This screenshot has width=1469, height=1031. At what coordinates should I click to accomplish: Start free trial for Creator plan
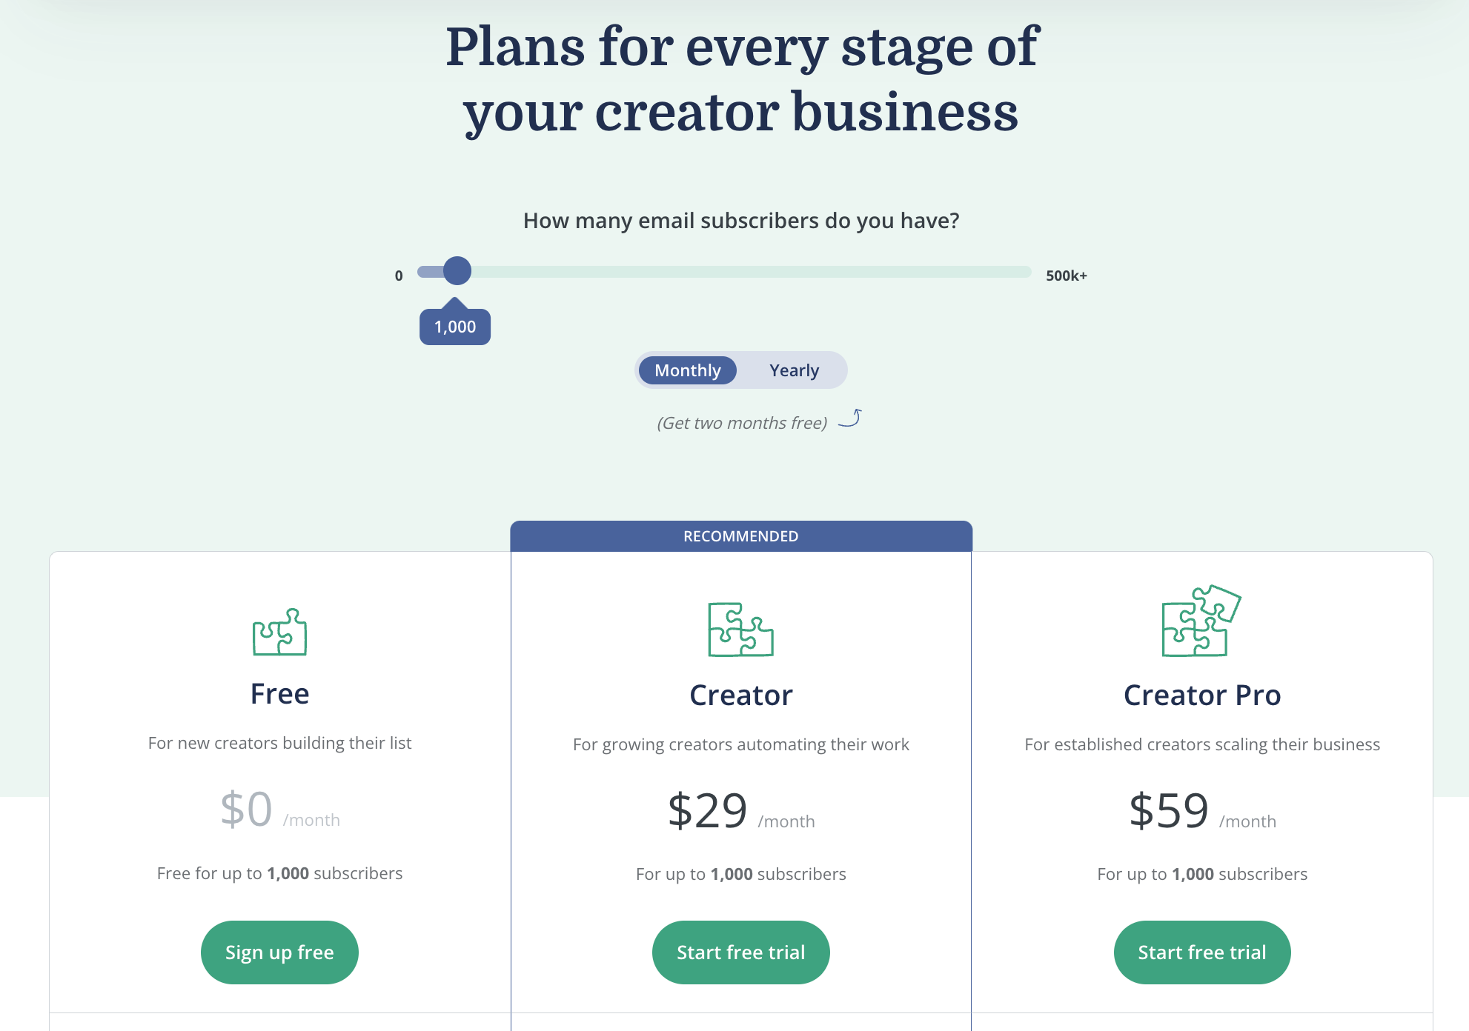pos(740,952)
